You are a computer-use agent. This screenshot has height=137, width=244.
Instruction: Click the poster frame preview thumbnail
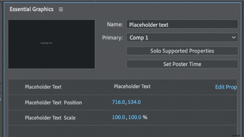coord(51,44)
